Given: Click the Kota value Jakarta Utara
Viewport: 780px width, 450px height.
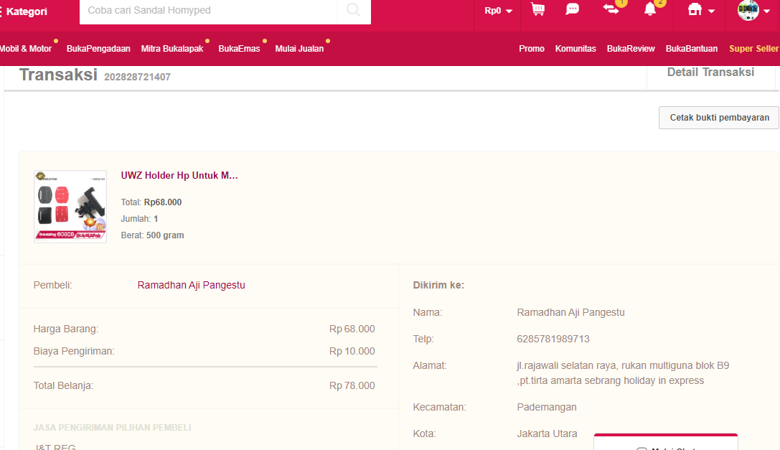Looking at the screenshot, I should [548, 433].
